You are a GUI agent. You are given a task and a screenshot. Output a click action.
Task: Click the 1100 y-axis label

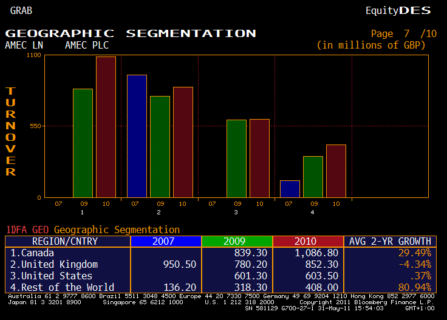[x=34, y=55]
